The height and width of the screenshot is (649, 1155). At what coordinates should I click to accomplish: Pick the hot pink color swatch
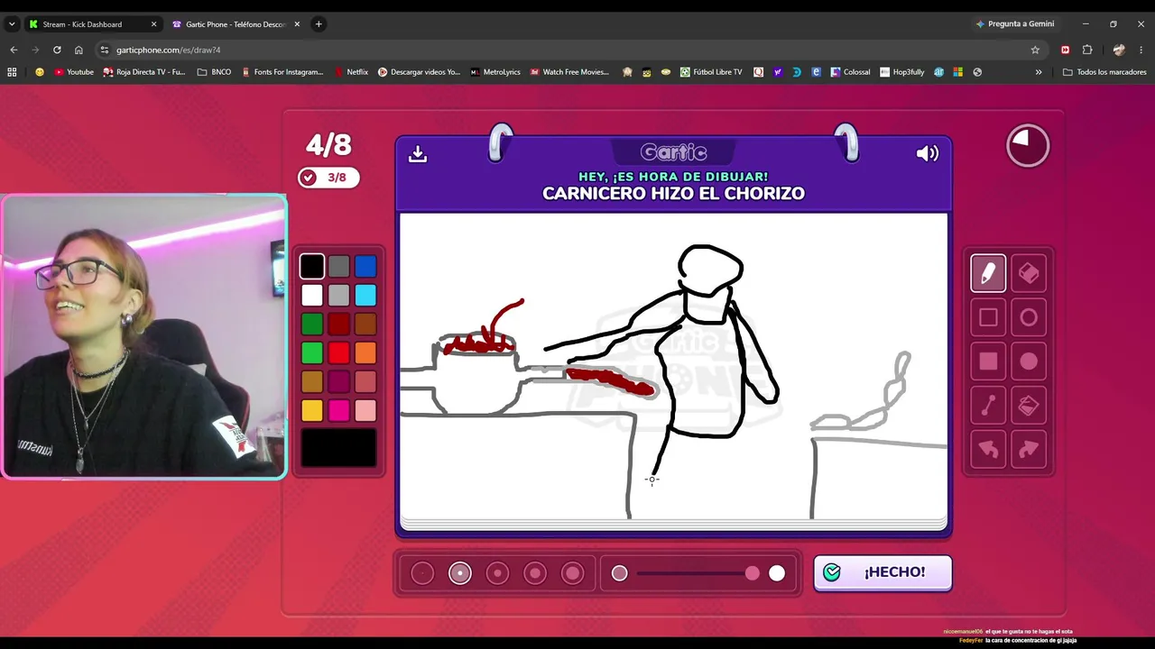point(338,410)
